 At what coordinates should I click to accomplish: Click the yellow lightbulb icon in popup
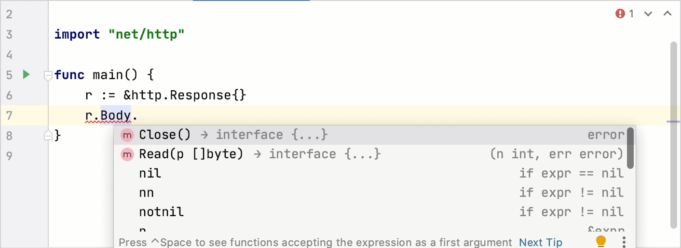(x=600, y=241)
